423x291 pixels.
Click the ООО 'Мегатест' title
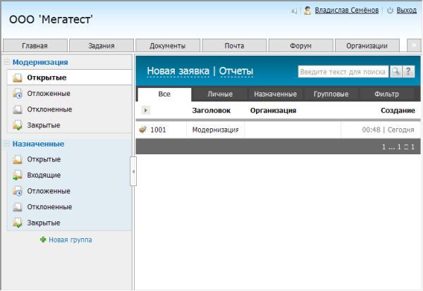pyautogui.click(x=51, y=20)
